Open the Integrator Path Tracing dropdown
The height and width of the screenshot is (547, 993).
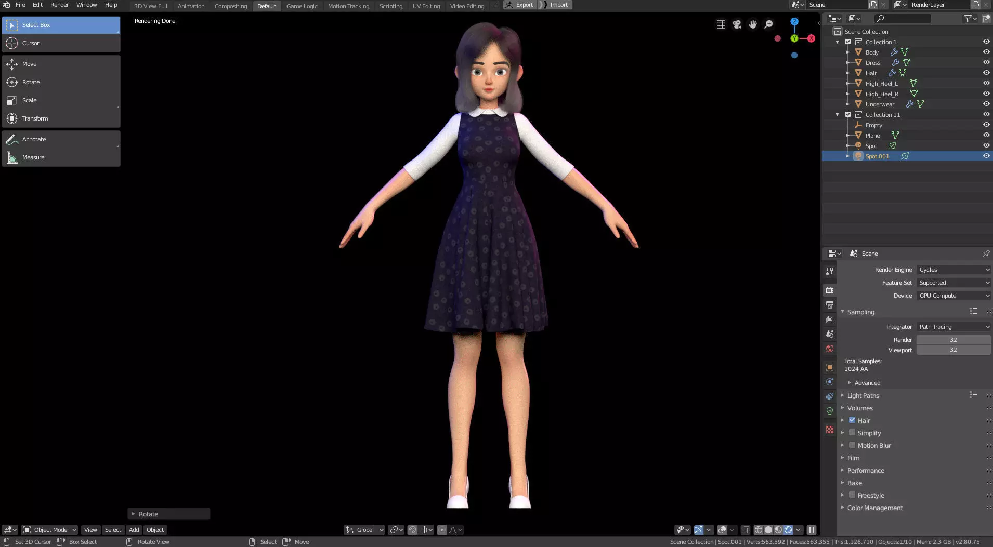[953, 327]
